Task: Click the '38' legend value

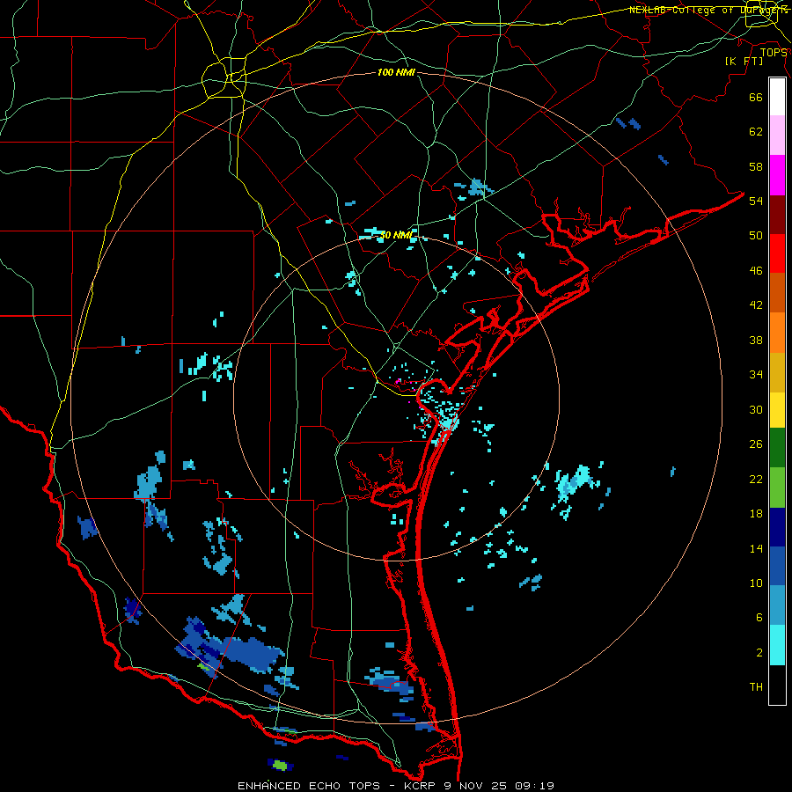Action: [756, 340]
